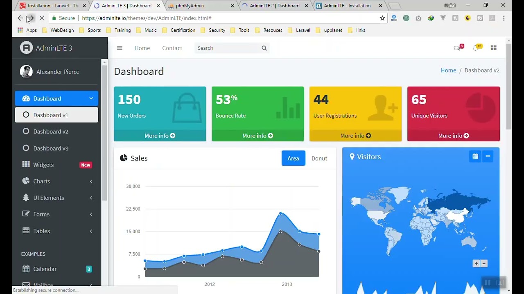
Task: Switch to AdminLTE 2 Dashboard tab
Action: click(x=275, y=6)
